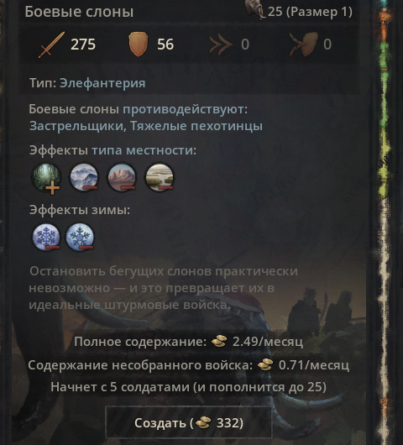Open the противодействуют counter link
Image resolution: width=403 pixels, height=445 pixels.
[185, 109]
